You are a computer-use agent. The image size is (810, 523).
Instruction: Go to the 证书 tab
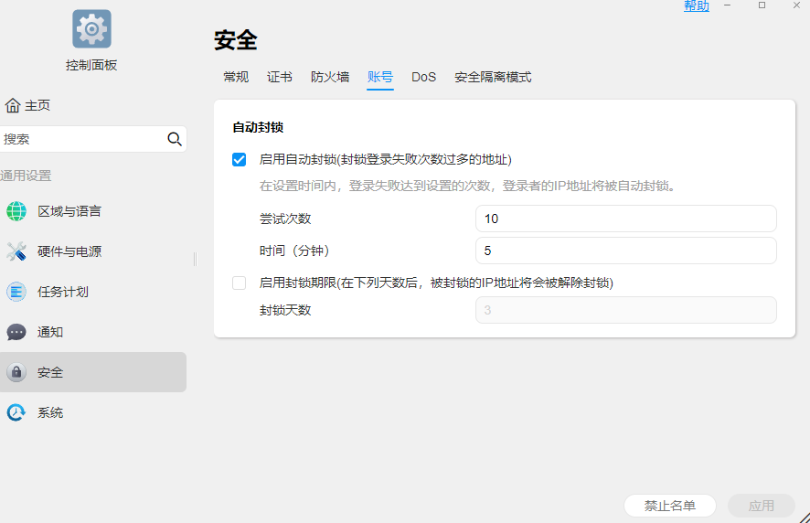[280, 77]
